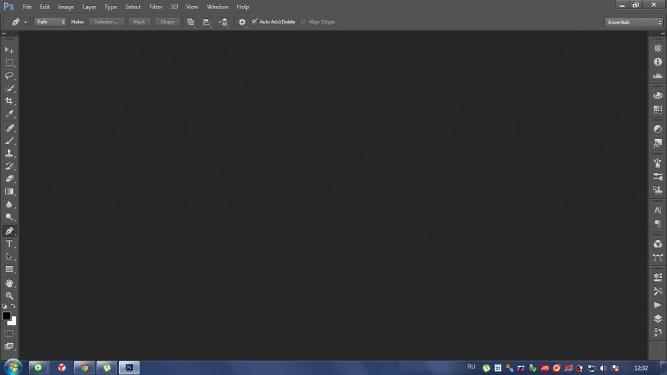Switch foreground and background colors
Screen dimensions: 667x375
pyautogui.click(x=13, y=306)
